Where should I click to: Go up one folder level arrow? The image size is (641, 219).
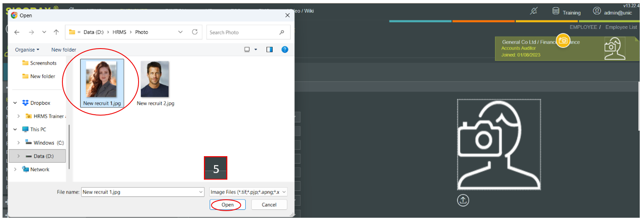[56, 32]
